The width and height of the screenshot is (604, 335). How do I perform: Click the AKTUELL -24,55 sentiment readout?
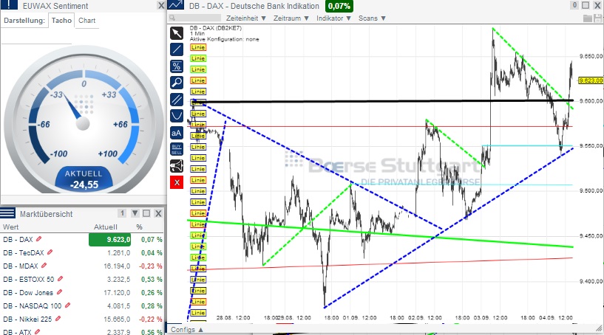pyautogui.click(x=84, y=179)
